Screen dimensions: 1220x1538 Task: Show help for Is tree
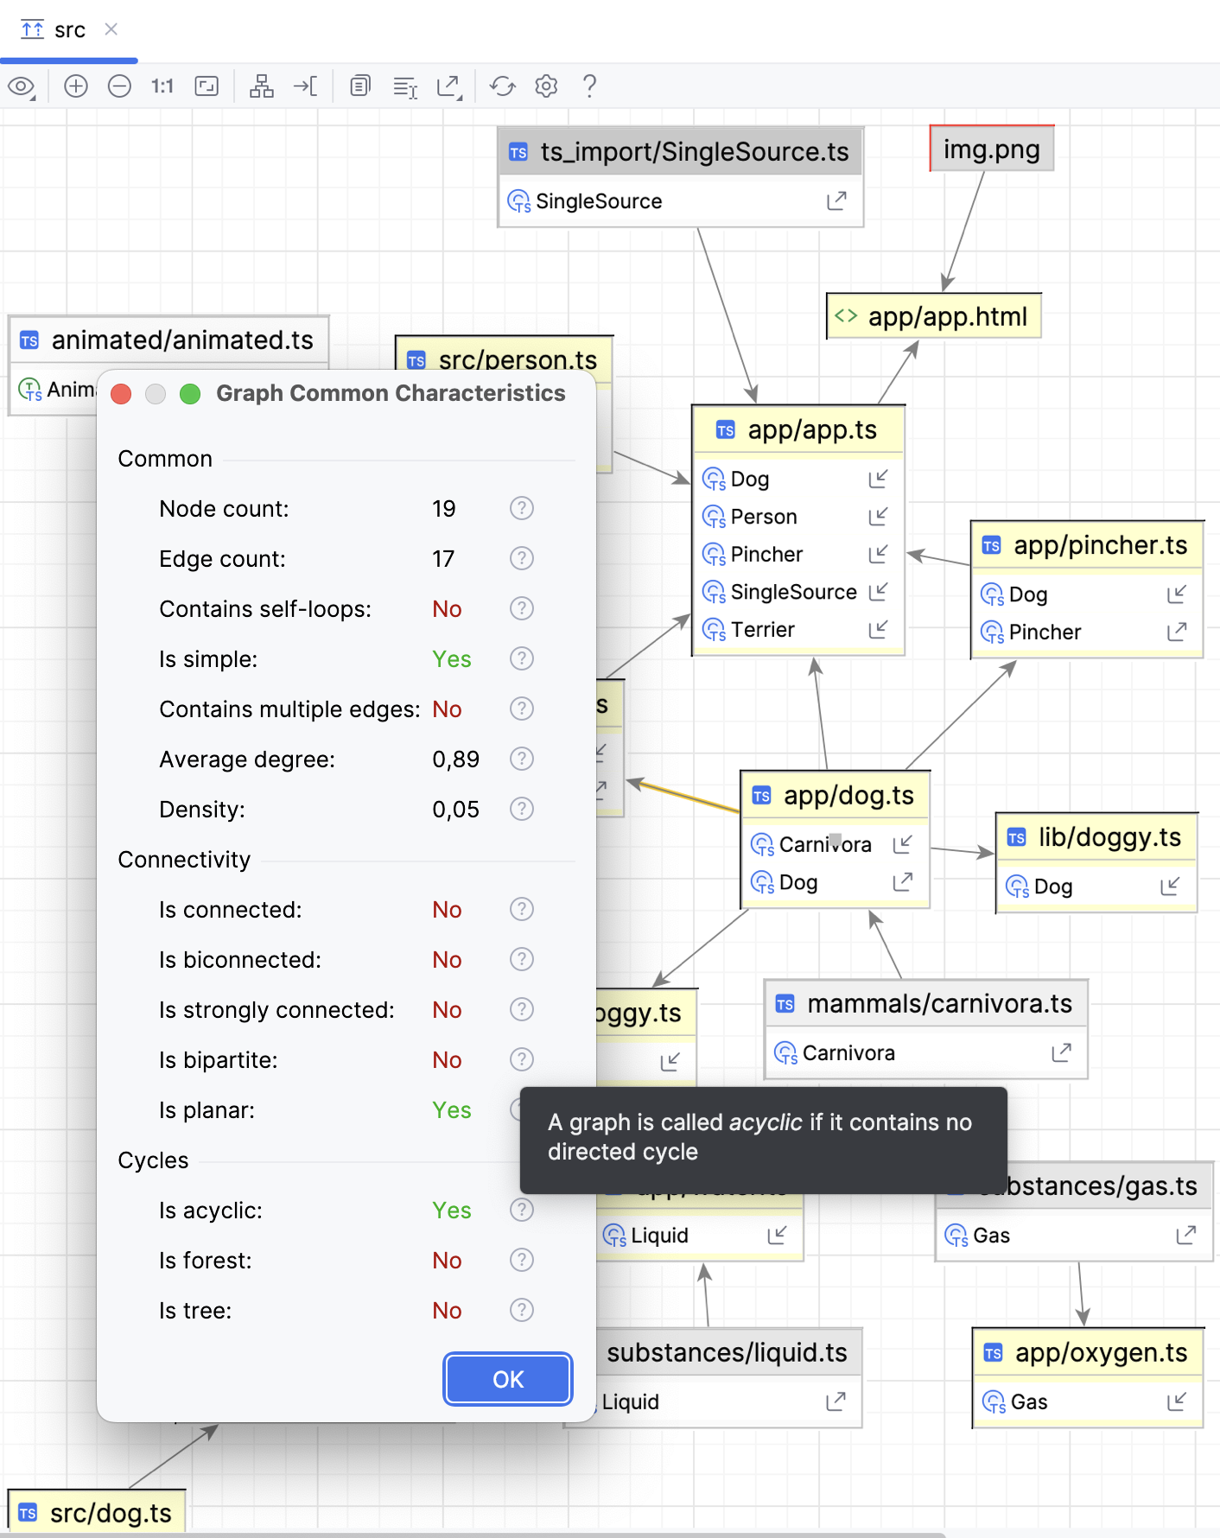[x=522, y=1310]
